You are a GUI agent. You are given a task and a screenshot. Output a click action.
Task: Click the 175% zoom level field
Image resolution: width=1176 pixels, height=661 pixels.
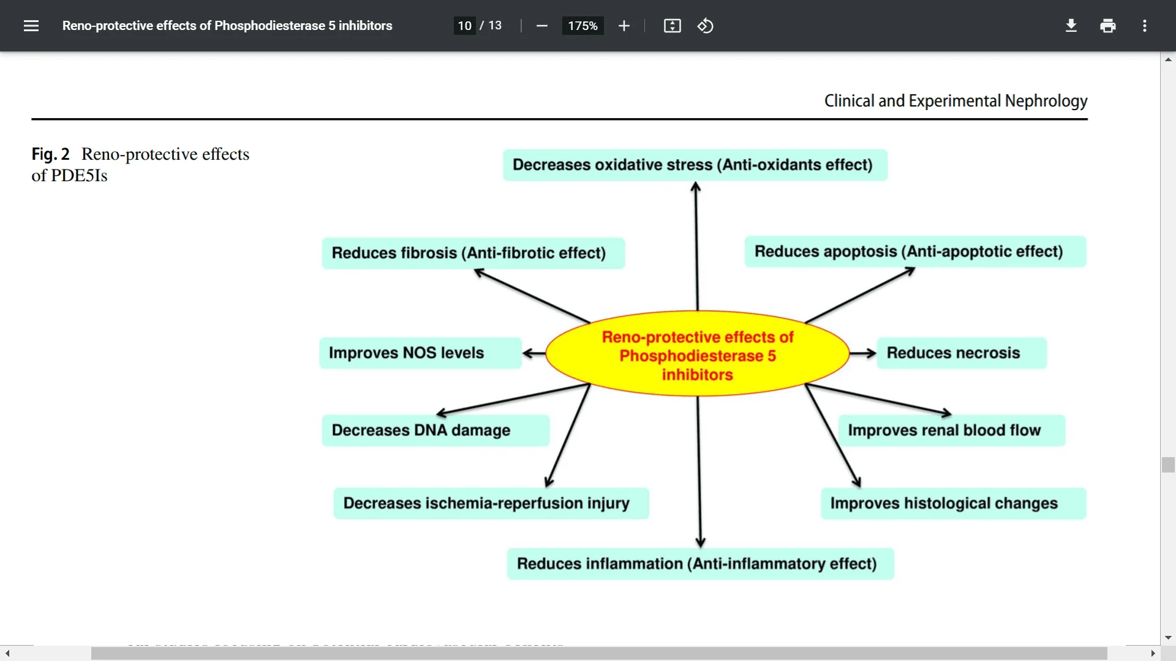[x=582, y=26]
